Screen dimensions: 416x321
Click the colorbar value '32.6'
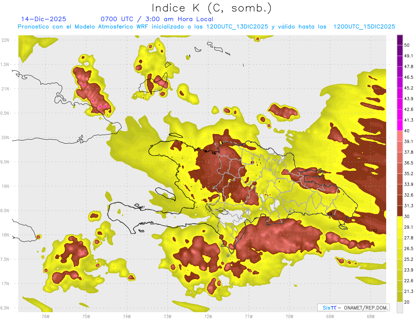(x=409, y=195)
